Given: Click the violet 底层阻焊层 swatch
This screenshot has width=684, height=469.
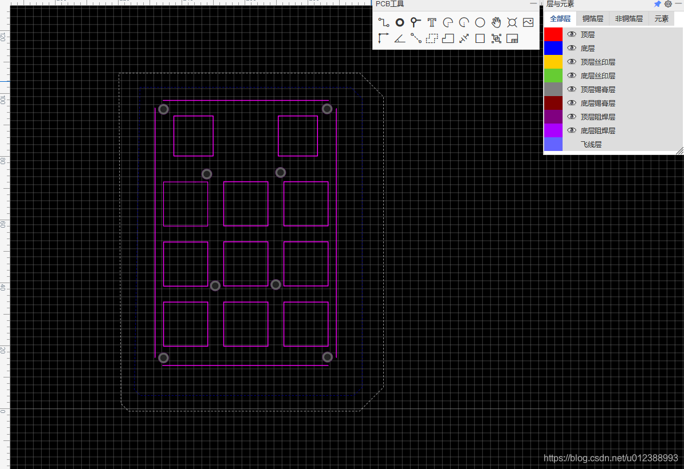Looking at the screenshot, I should (x=553, y=130).
